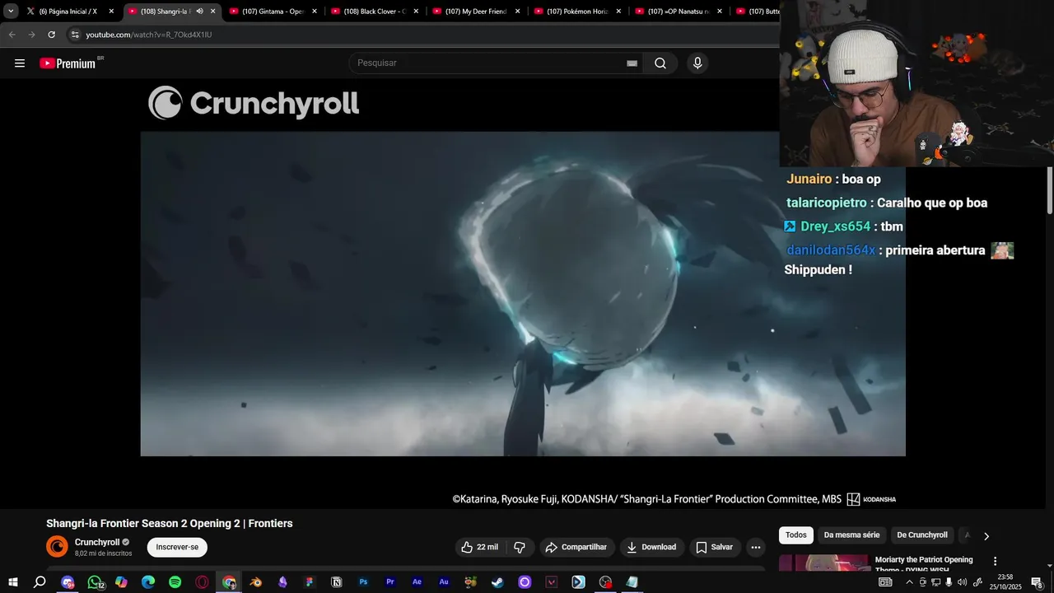Open Adobe Audition from the taskbar

coord(444,582)
